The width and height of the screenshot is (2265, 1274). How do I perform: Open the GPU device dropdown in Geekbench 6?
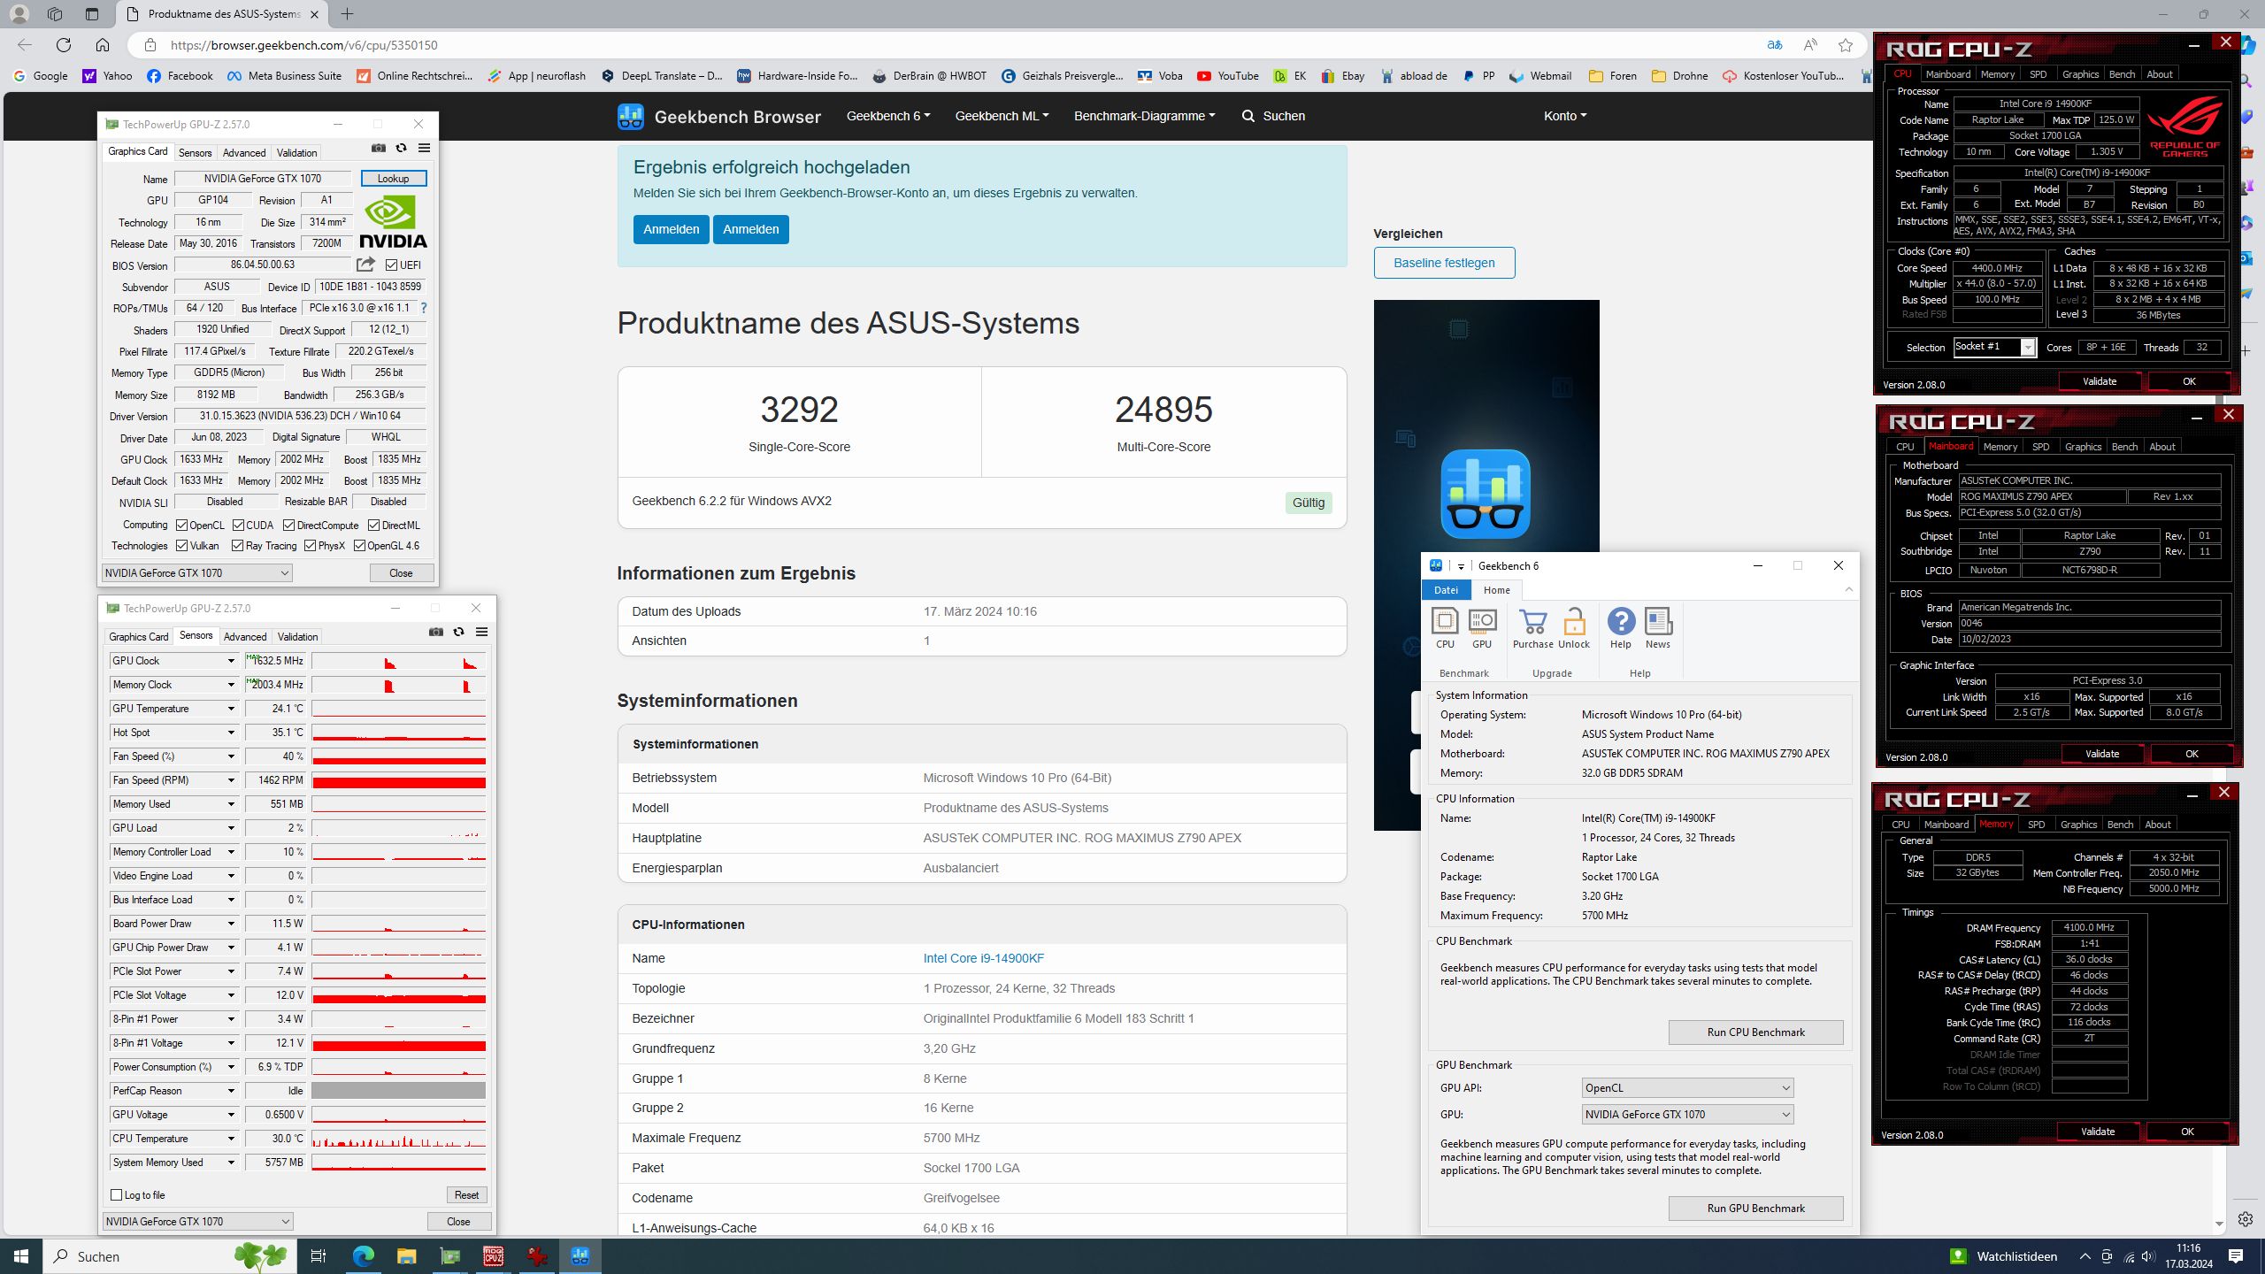[x=1687, y=1115]
